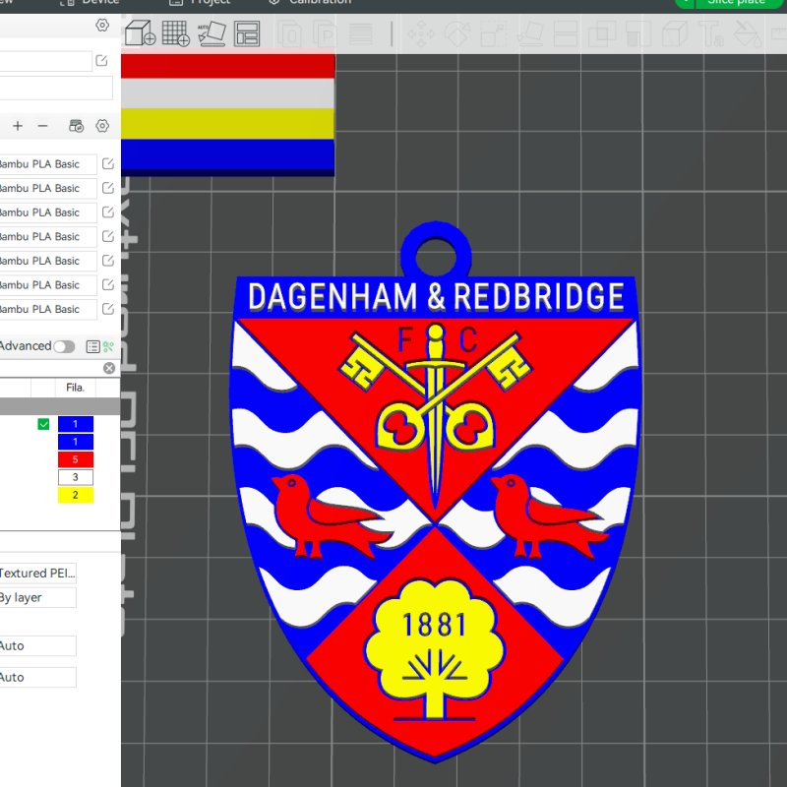The image size is (787, 787).
Task: Click the Fila. column header
Action: tap(76, 387)
